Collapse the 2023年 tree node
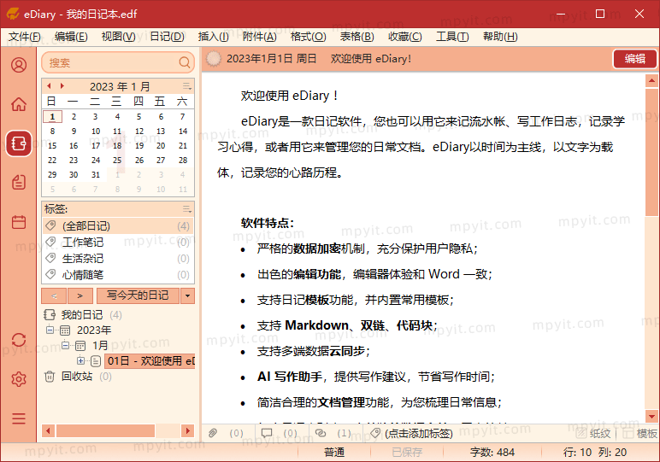This screenshot has width=660, height=462. pos(50,330)
